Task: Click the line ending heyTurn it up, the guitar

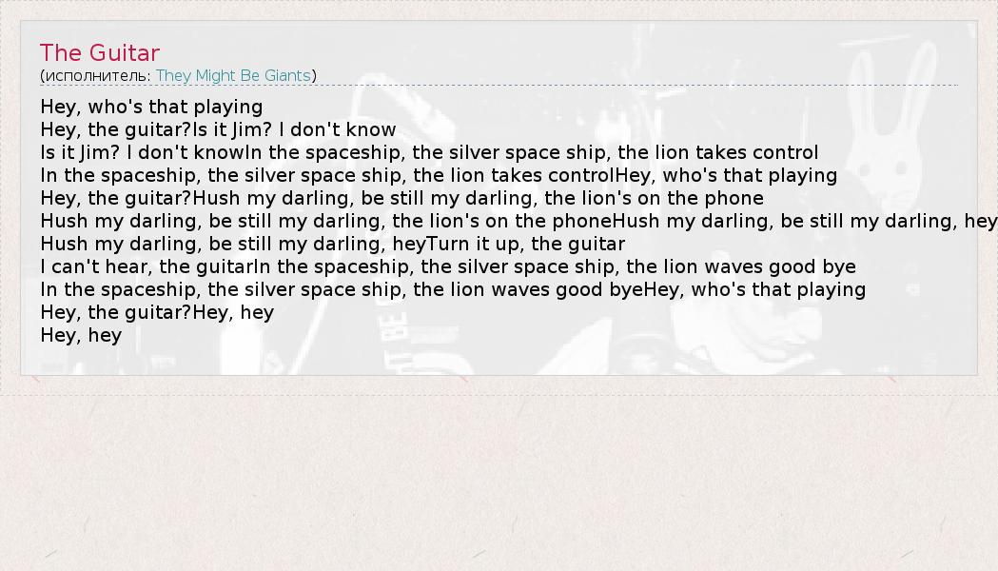Action: coord(332,244)
